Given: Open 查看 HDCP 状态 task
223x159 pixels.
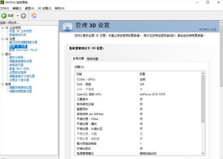Looking at the screenshot, I should pyautogui.click(x=19, y=68).
